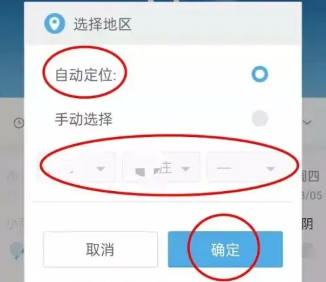Expand the district dropdown showing a dash
The height and width of the screenshot is (282, 326).
pos(244,167)
